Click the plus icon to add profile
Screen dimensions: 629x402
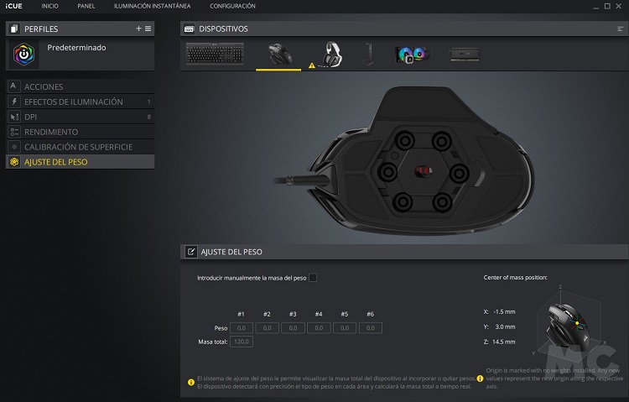(138, 29)
